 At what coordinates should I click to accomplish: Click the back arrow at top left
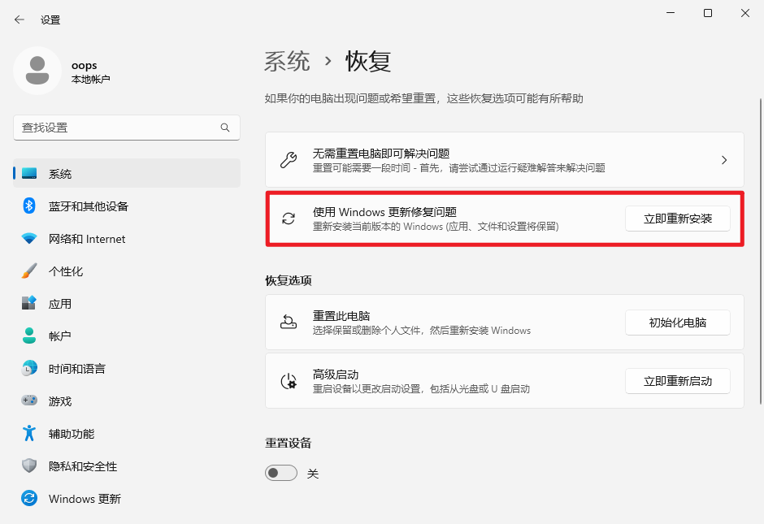tap(18, 19)
